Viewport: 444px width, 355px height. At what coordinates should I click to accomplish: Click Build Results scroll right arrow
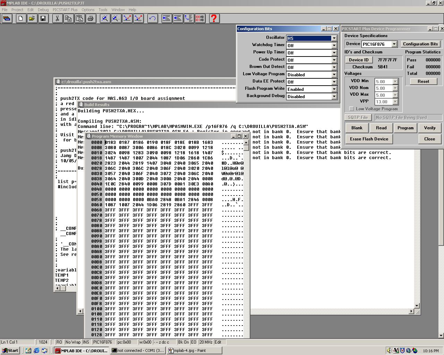click(411, 311)
